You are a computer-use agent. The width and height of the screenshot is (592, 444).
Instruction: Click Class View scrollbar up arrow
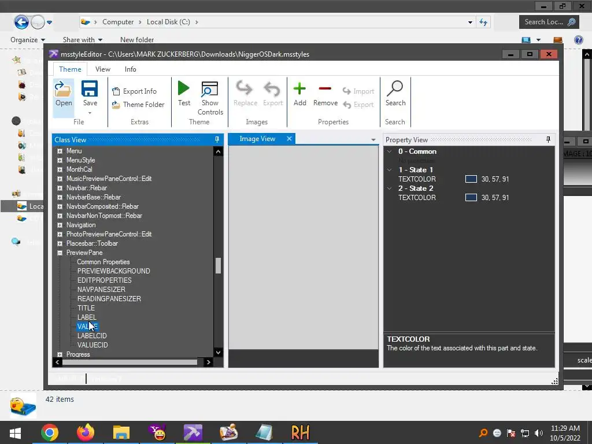point(218,151)
